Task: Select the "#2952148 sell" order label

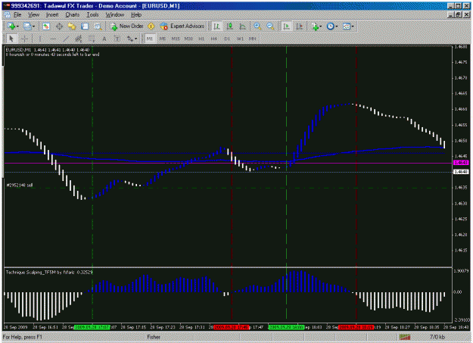Action: coord(20,185)
